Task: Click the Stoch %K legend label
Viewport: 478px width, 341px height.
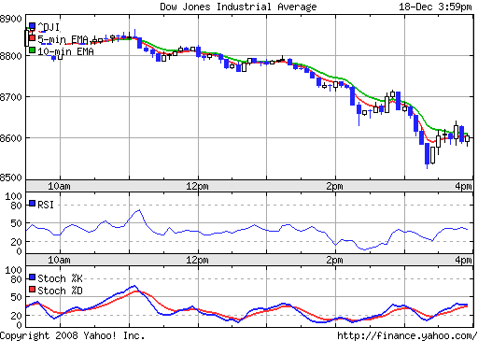Action: [60, 278]
